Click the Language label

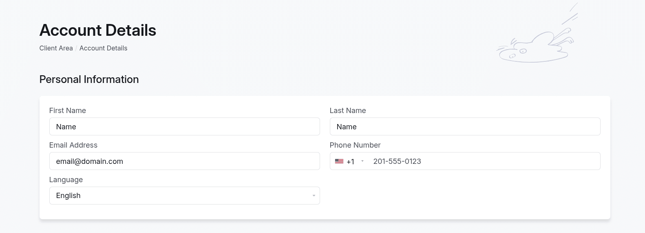click(66, 180)
